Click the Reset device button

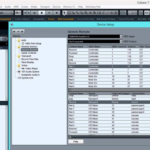point(22,31)
